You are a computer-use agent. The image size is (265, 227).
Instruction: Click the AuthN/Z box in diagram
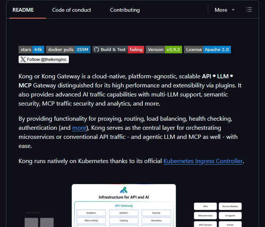pyautogui.click(x=124, y=213)
